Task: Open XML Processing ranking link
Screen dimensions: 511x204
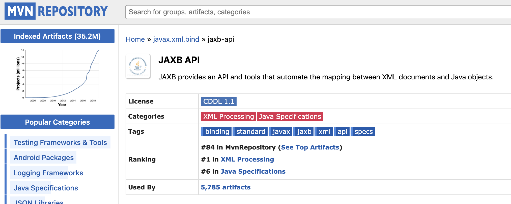Action: pyautogui.click(x=247, y=159)
